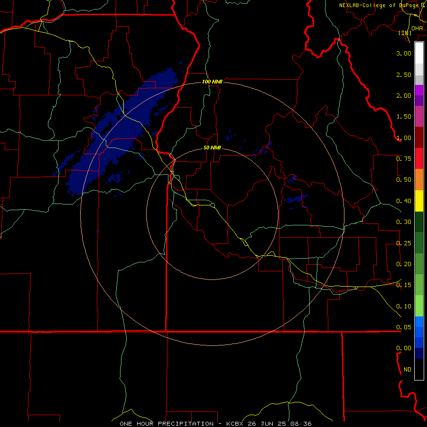427x427 pixels.
Task: Click the black ND swatch in legend
Action: (419, 369)
